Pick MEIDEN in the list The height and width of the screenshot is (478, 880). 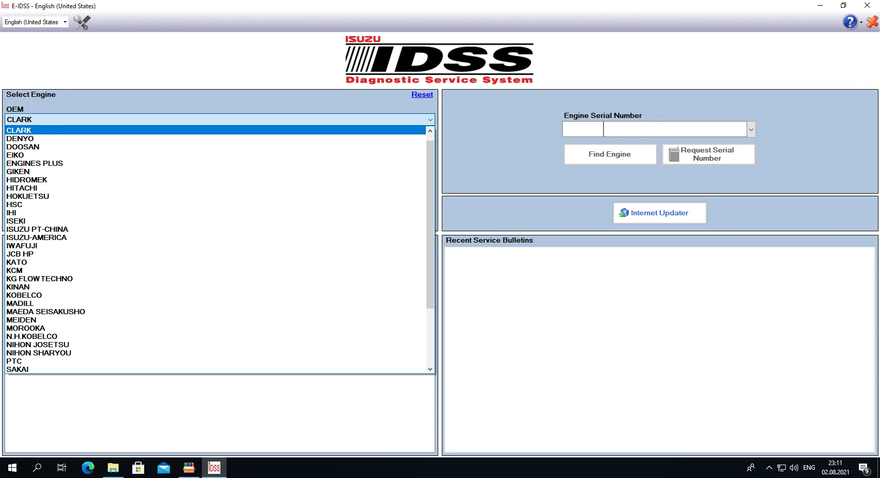tap(216, 320)
